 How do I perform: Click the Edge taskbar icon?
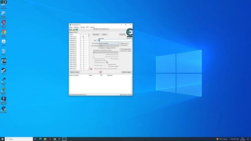tap(40, 139)
